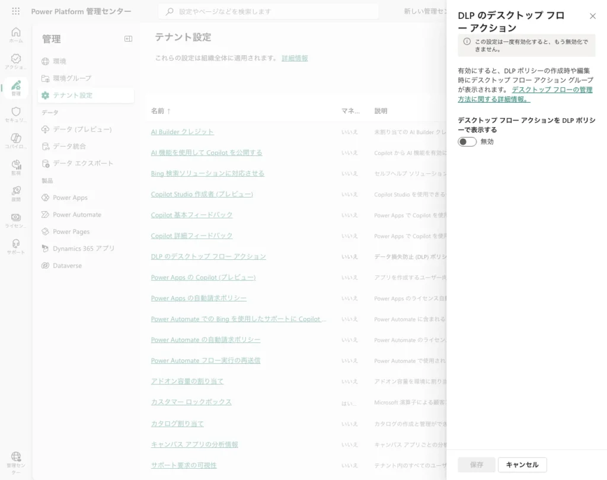The height and width of the screenshot is (480, 607).
Task: Open Power Apps in the navigation
Action: point(86,198)
